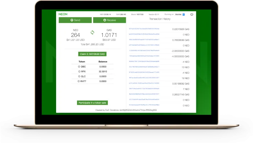Click the NEO $156.14 price in header
The height and width of the screenshot is (143, 253).
106,14
